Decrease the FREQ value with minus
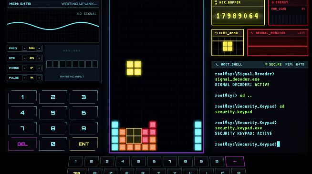Viewport: 312px width, 174px height. click(x=24, y=48)
